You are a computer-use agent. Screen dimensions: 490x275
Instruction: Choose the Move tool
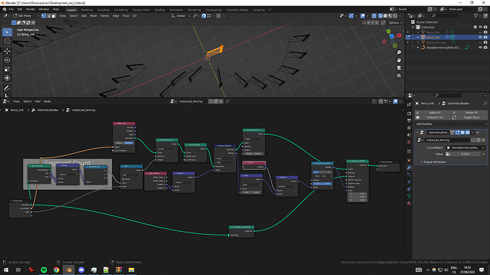click(x=7, y=51)
